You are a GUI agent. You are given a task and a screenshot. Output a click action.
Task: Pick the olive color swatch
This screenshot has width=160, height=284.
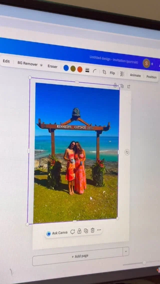[73, 69]
